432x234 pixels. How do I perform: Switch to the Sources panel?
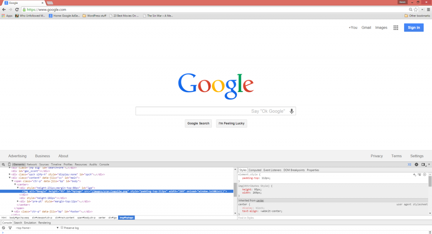(44, 164)
